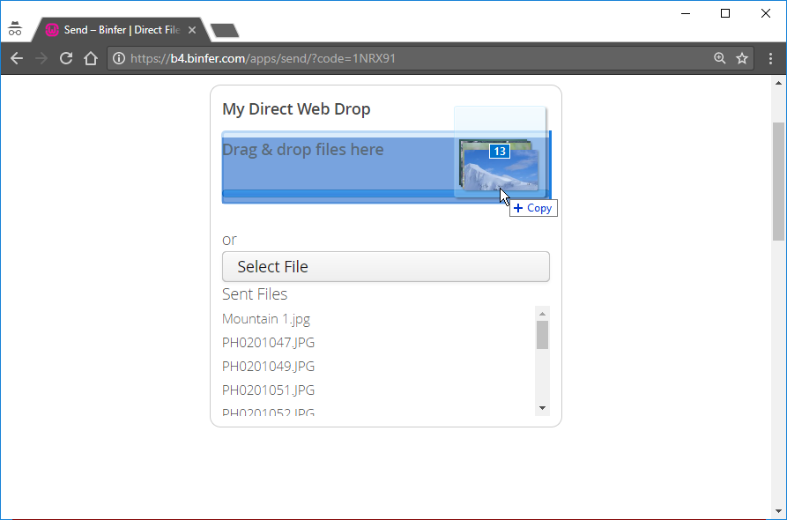787x520 pixels.
Task: Open the browser home page
Action: [x=91, y=58]
